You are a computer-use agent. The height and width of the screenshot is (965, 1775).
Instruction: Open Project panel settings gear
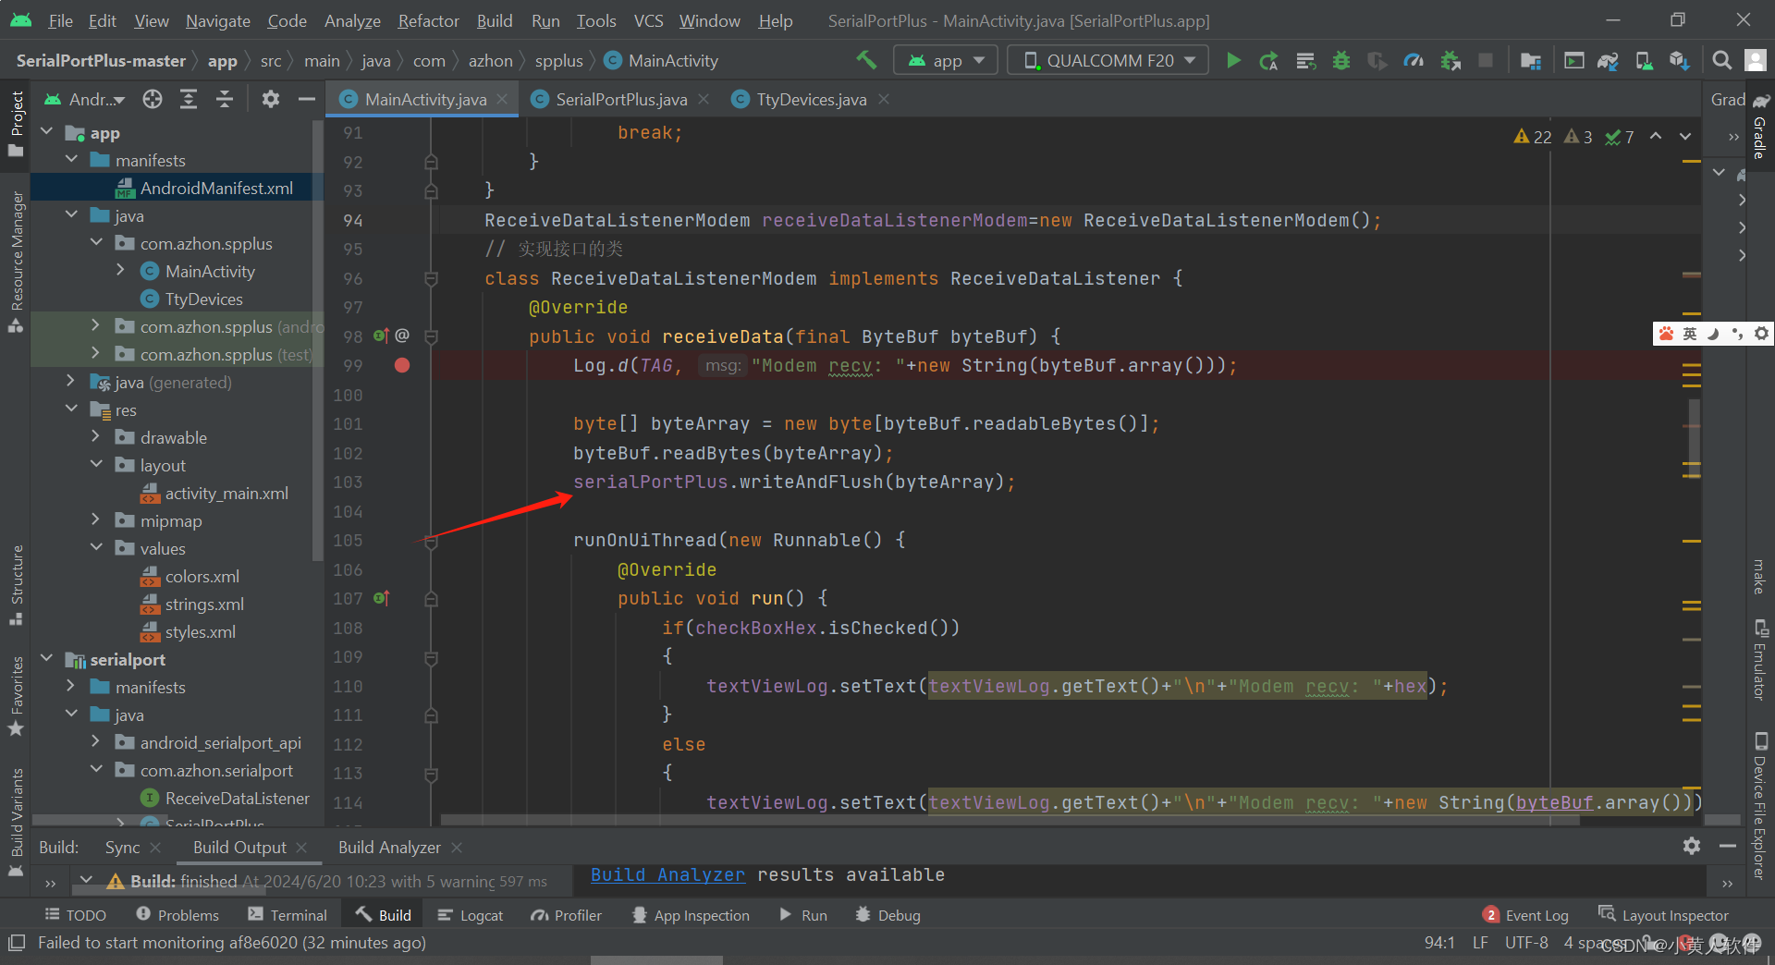click(x=271, y=99)
